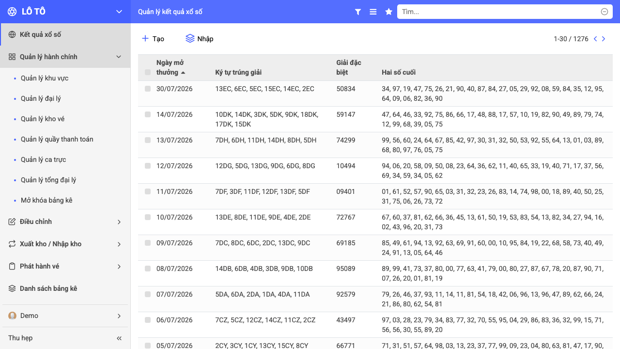The image size is (620, 349).
Task: Check the row dated 12/07/2026
Action: pos(148,166)
